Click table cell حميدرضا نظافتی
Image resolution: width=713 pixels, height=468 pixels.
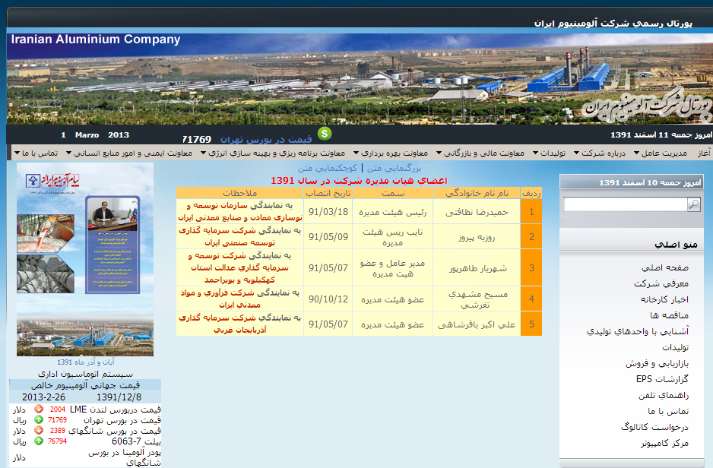click(477, 212)
